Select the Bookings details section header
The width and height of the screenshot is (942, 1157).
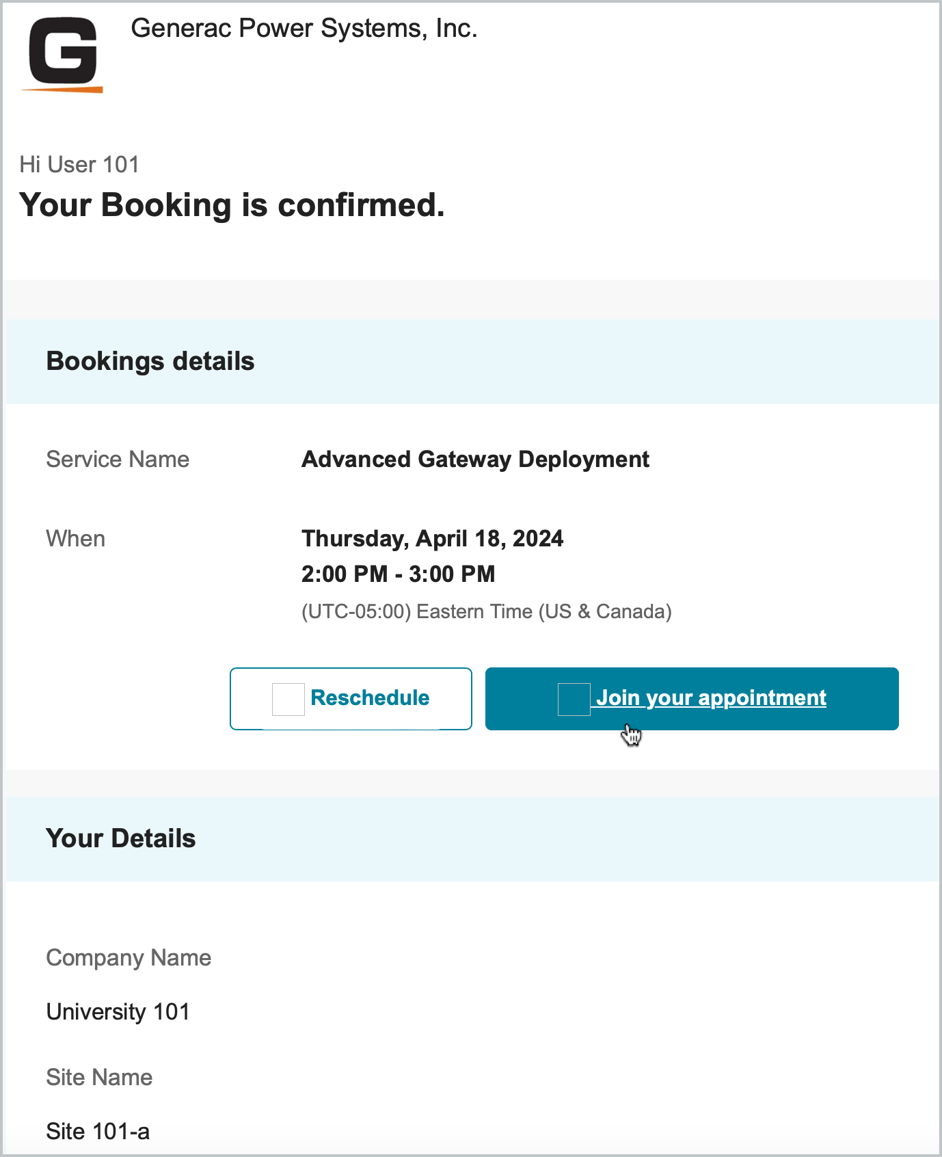[150, 361]
